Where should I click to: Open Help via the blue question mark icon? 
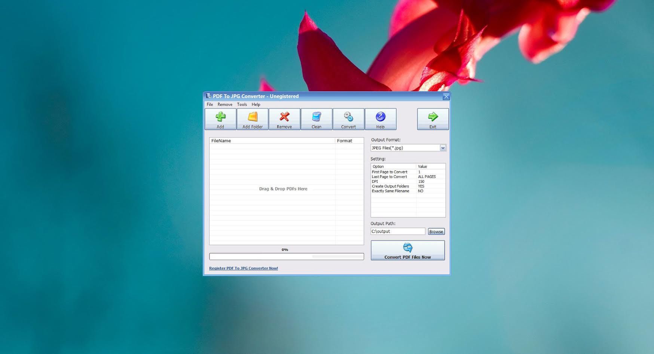coord(380,119)
